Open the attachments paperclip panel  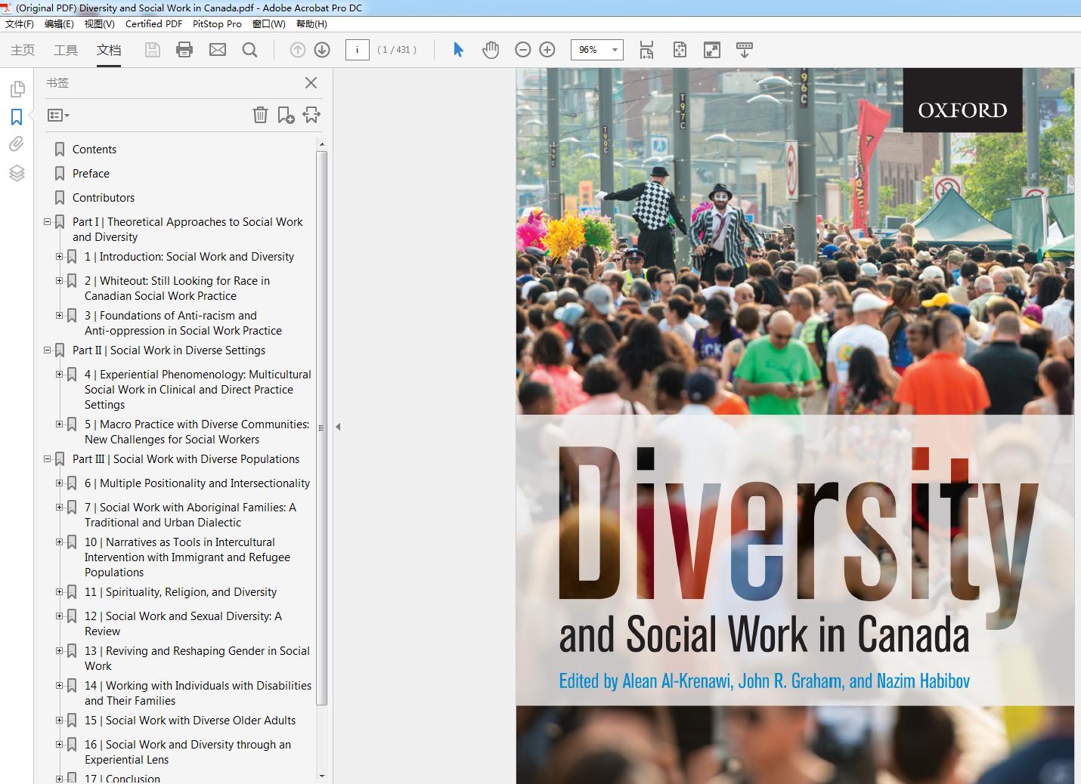17,144
